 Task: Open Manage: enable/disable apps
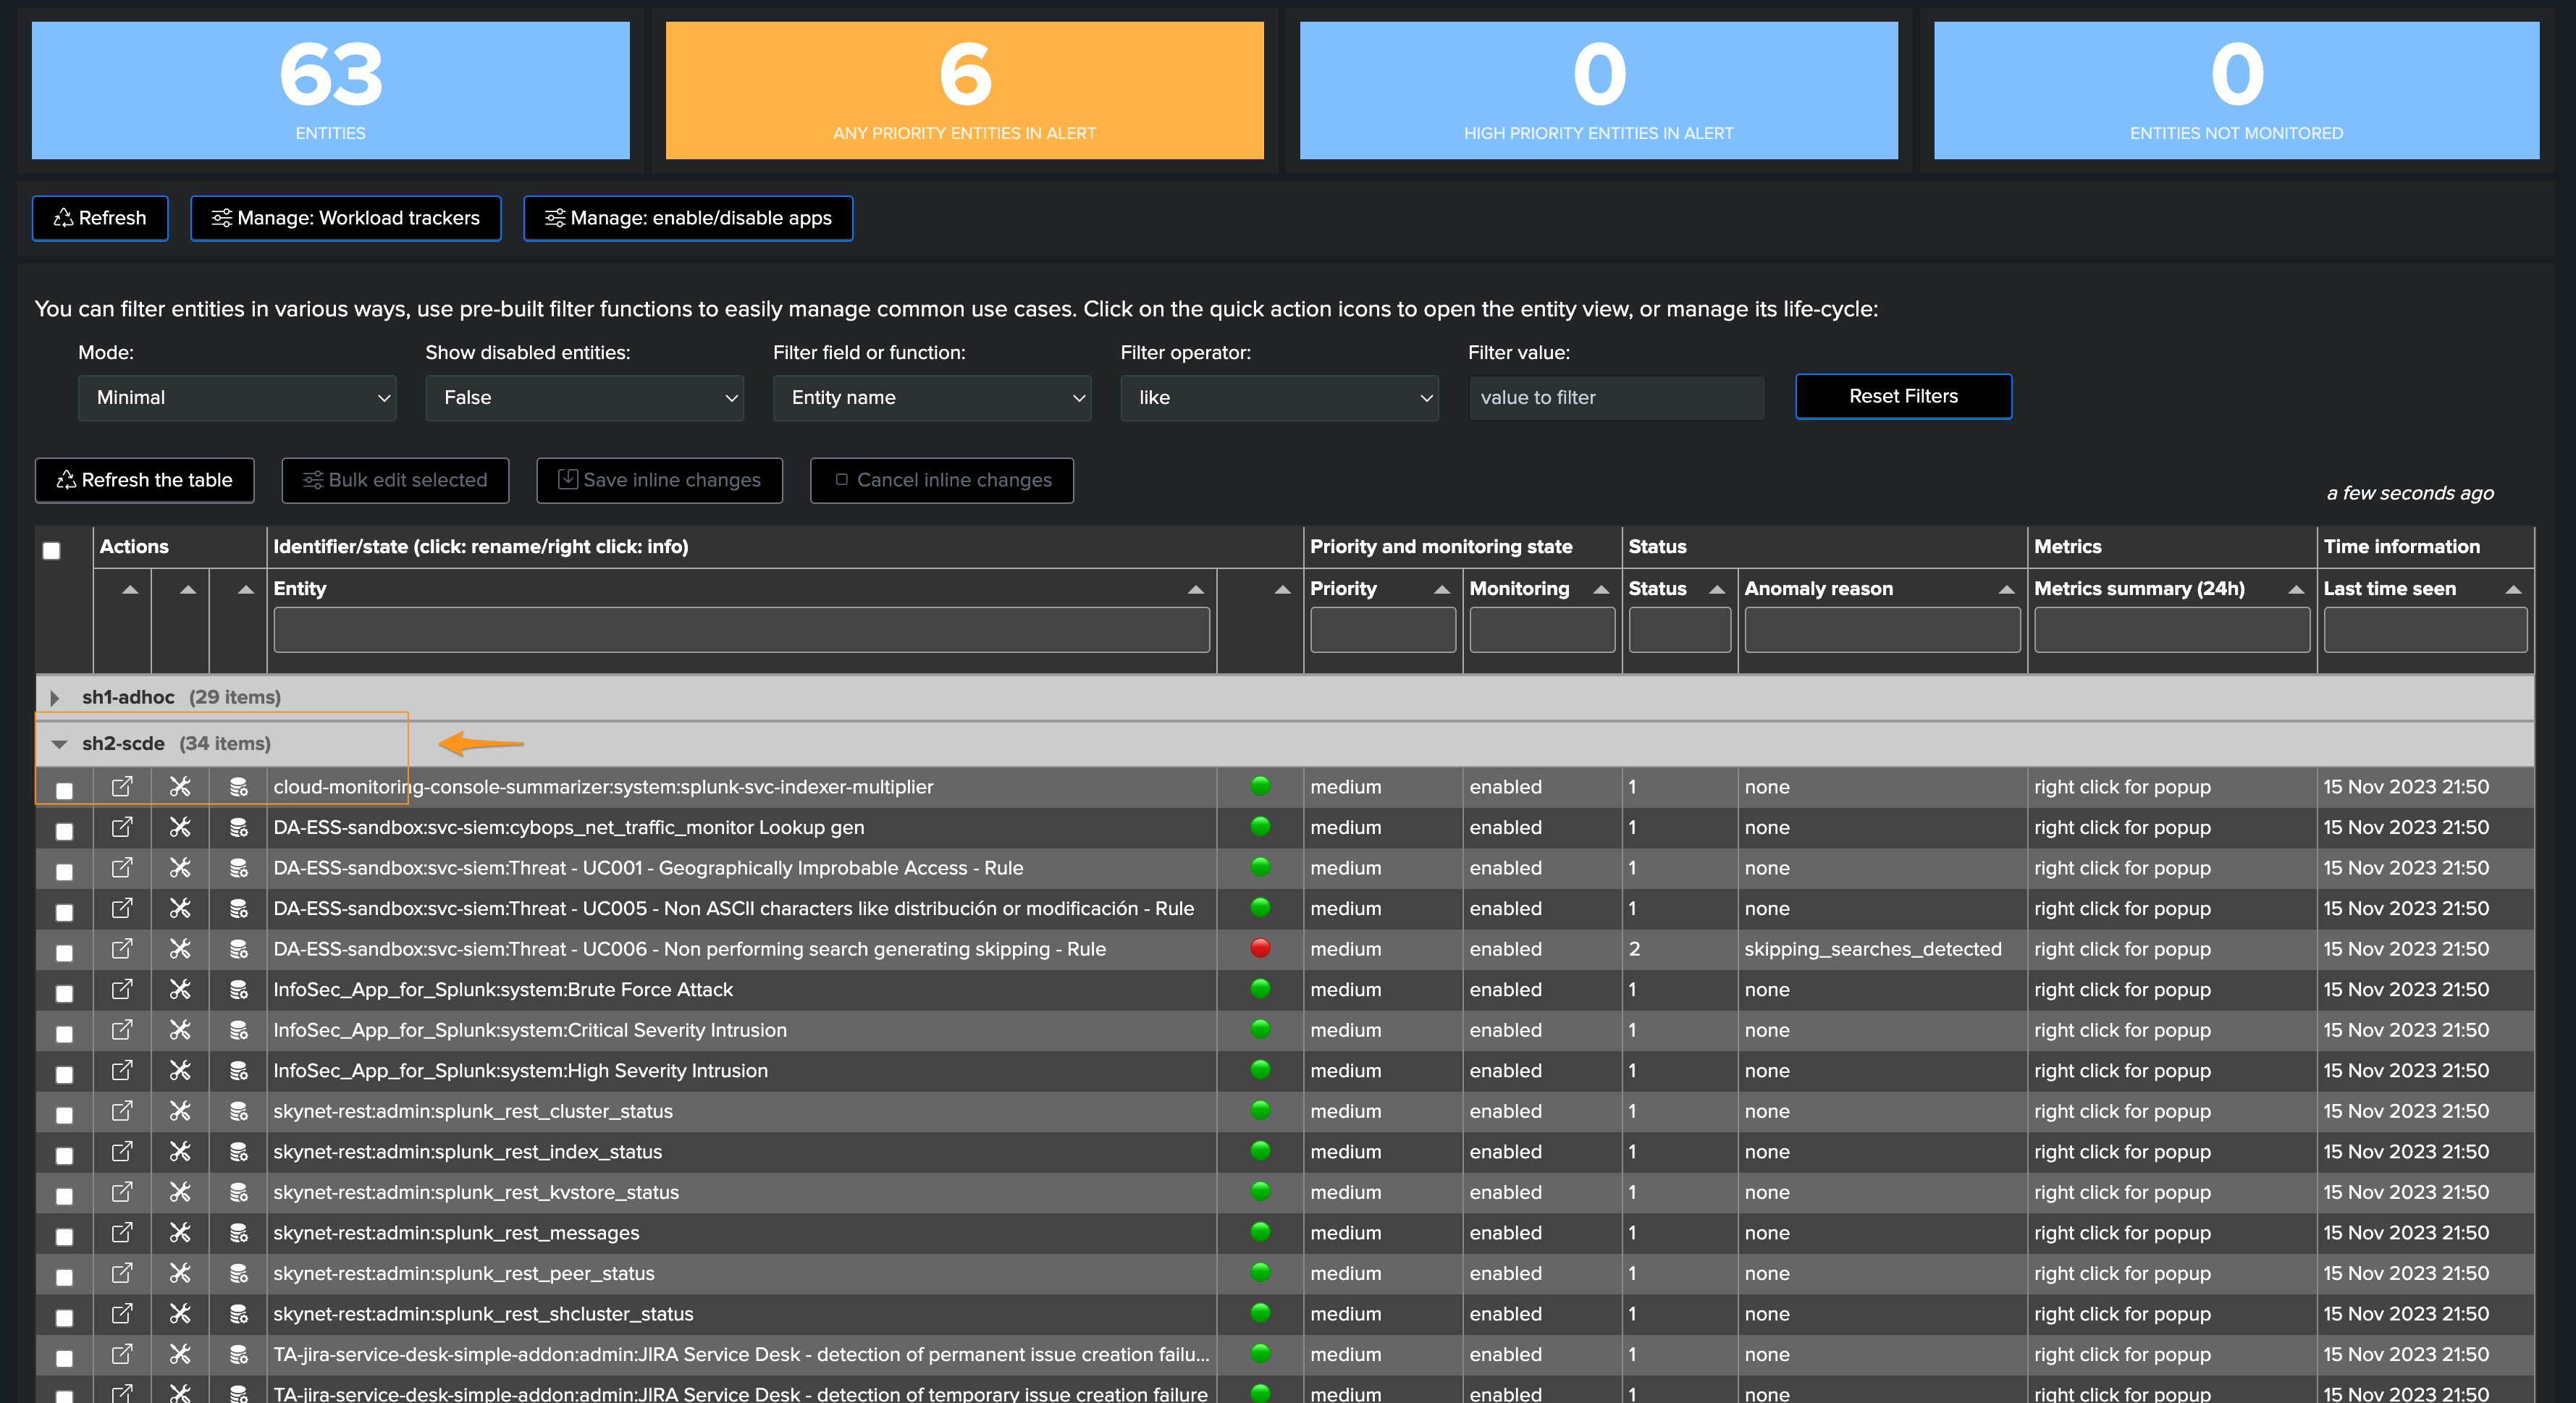tap(688, 218)
